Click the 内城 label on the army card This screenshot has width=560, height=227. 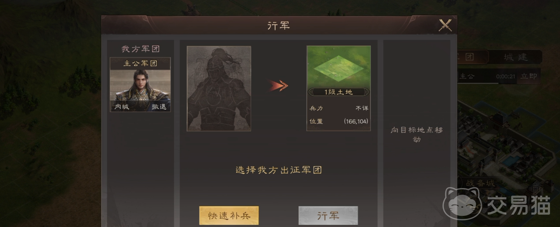click(x=121, y=107)
